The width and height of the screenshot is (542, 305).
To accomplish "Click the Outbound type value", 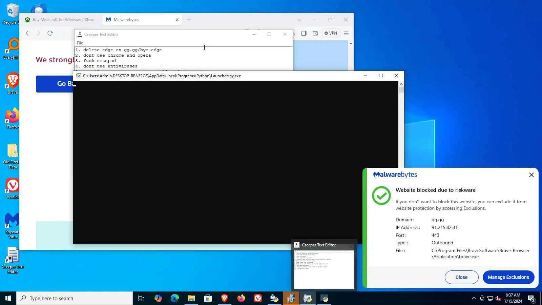I will coord(442,243).
